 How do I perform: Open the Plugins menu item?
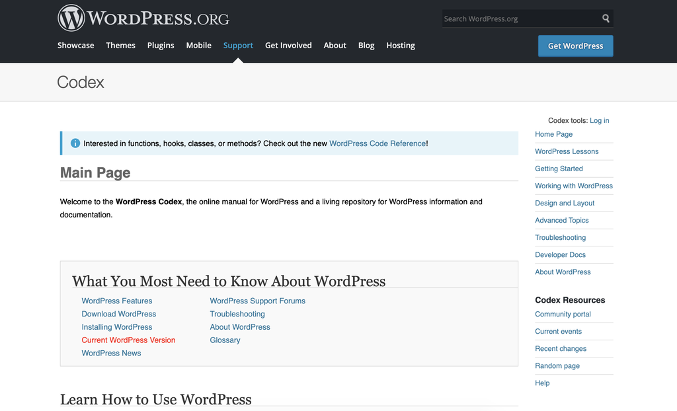[x=161, y=46]
